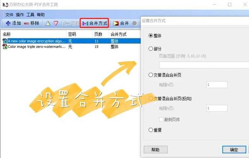
Task: Confirm with the 确定 button
Action: (x=234, y=149)
